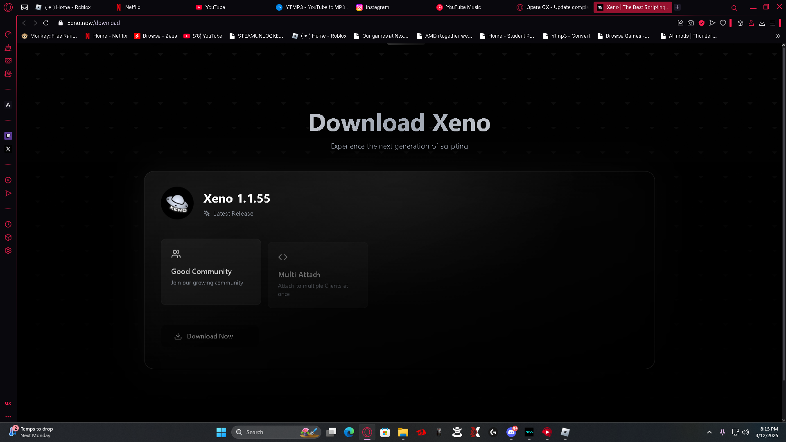The height and width of the screenshot is (442, 786).
Task: Open the STEAMUNLOCKED bookmark
Action: pyautogui.click(x=256, y=36)
